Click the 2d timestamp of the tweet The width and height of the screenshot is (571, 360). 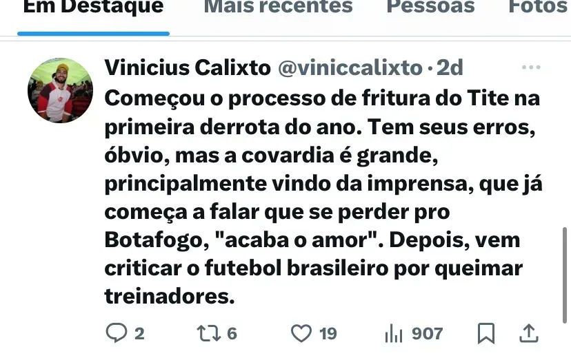click(450, 67)
